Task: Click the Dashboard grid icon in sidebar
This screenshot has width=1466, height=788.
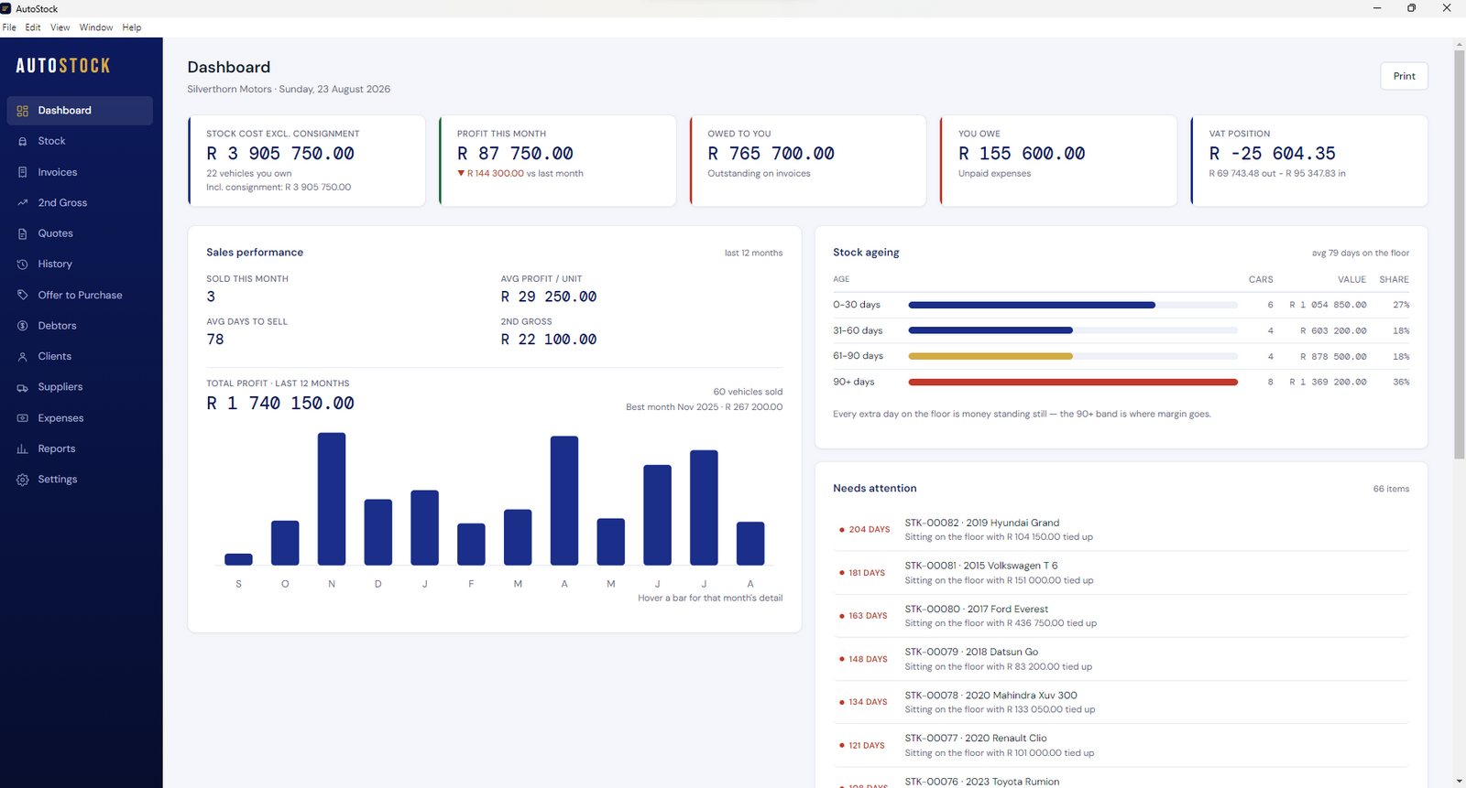Action: (x=23, y=111)
